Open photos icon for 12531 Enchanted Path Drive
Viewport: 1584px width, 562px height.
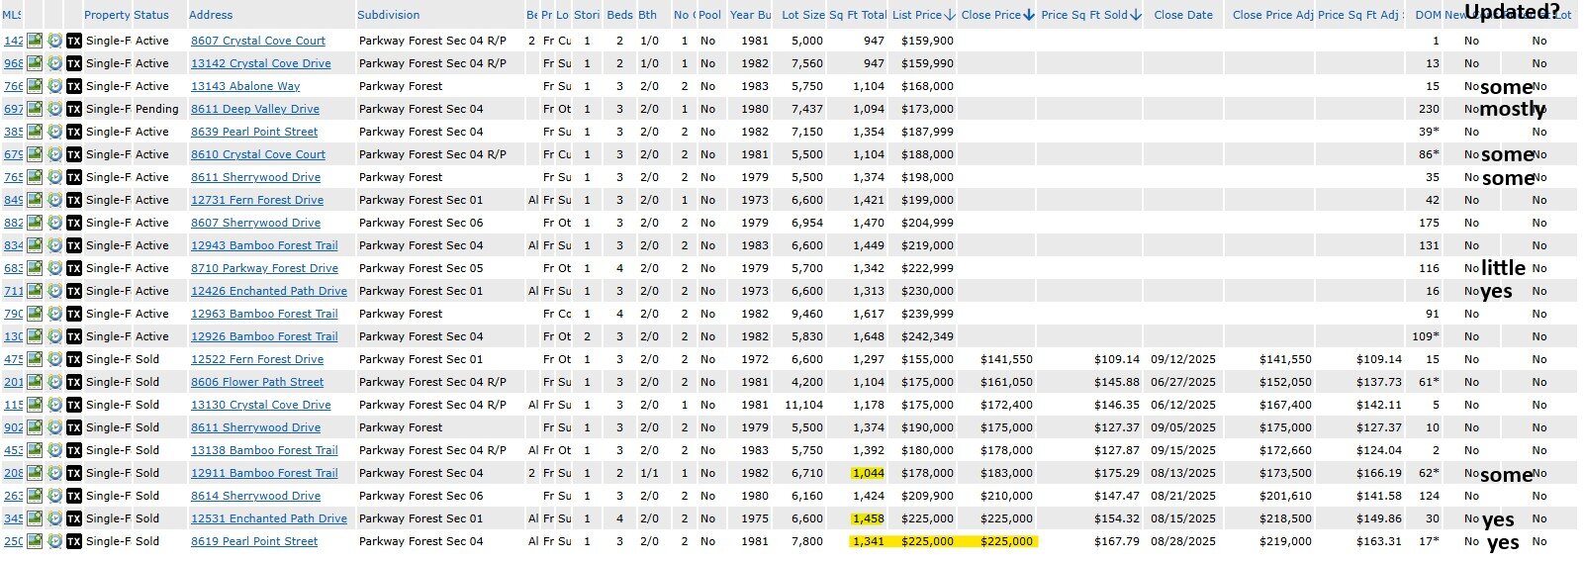pyautogui.click(x=35, y=518)
